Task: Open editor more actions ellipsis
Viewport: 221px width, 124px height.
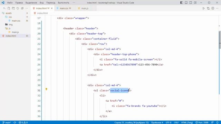Action: [217, 8]
